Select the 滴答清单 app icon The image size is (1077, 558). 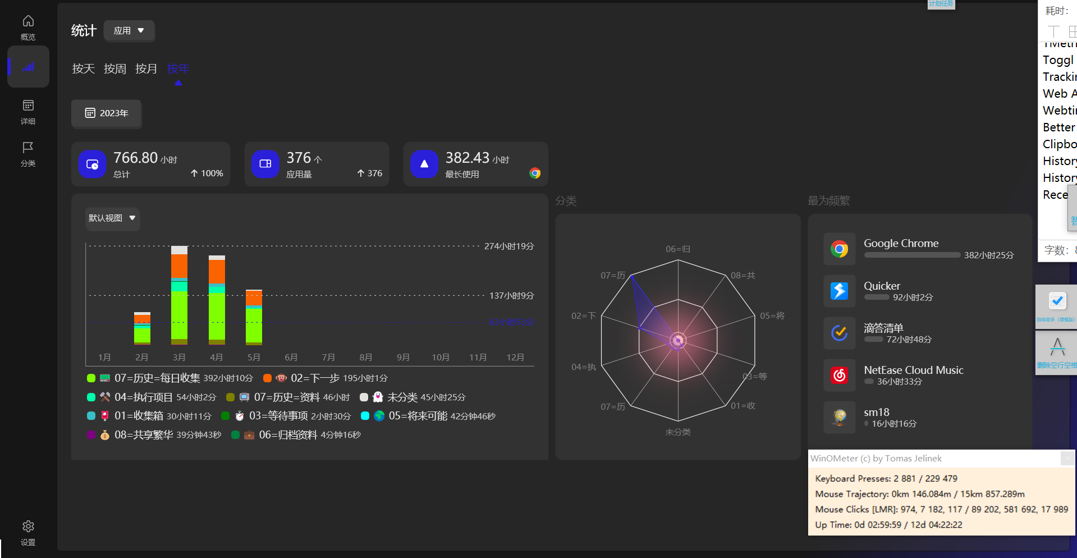[x=839, y=333]
